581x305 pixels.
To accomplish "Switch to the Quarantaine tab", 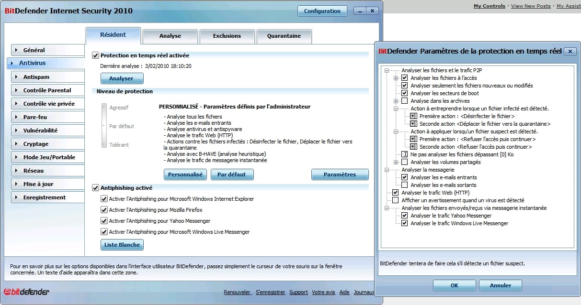I will coord(284,36).
